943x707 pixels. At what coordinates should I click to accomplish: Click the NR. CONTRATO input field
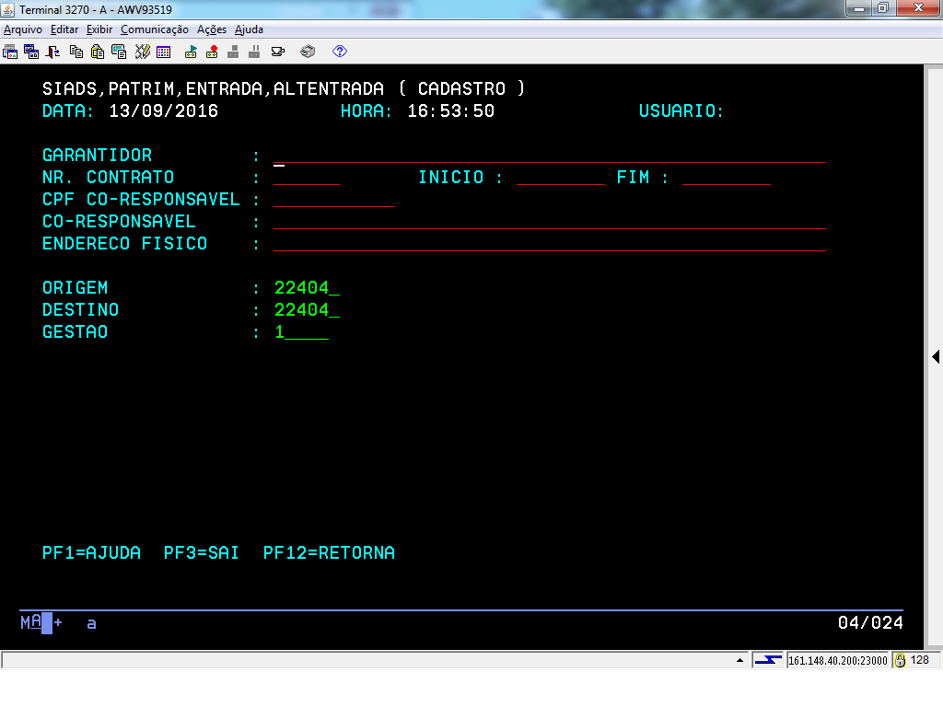click(x=307, y=178)
